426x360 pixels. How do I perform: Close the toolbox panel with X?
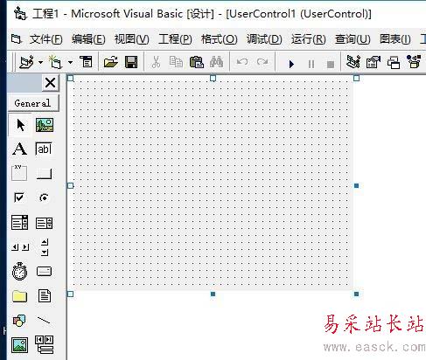click(x=51, y=83)
